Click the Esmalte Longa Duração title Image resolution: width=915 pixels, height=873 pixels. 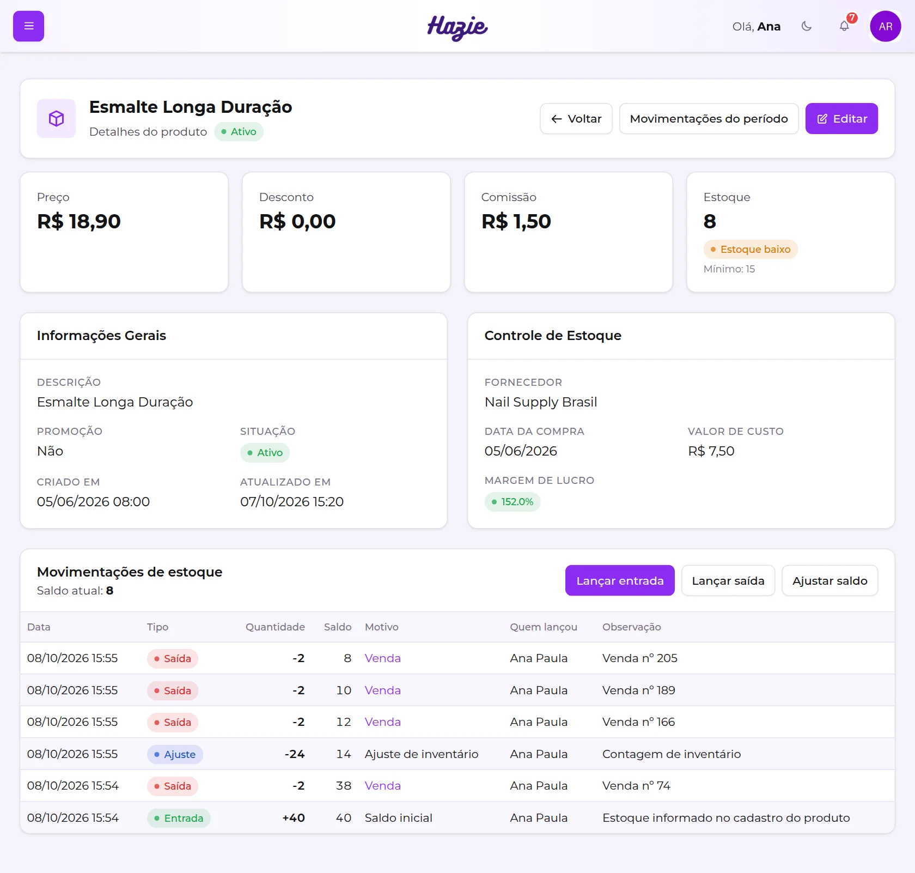pyautogui.click(x=191, y=107)
